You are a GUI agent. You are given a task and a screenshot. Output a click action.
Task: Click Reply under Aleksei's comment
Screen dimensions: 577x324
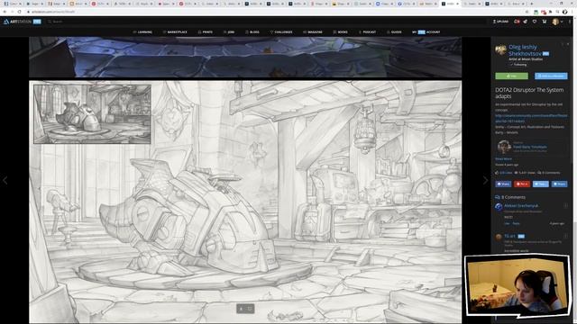coord(516,223)
